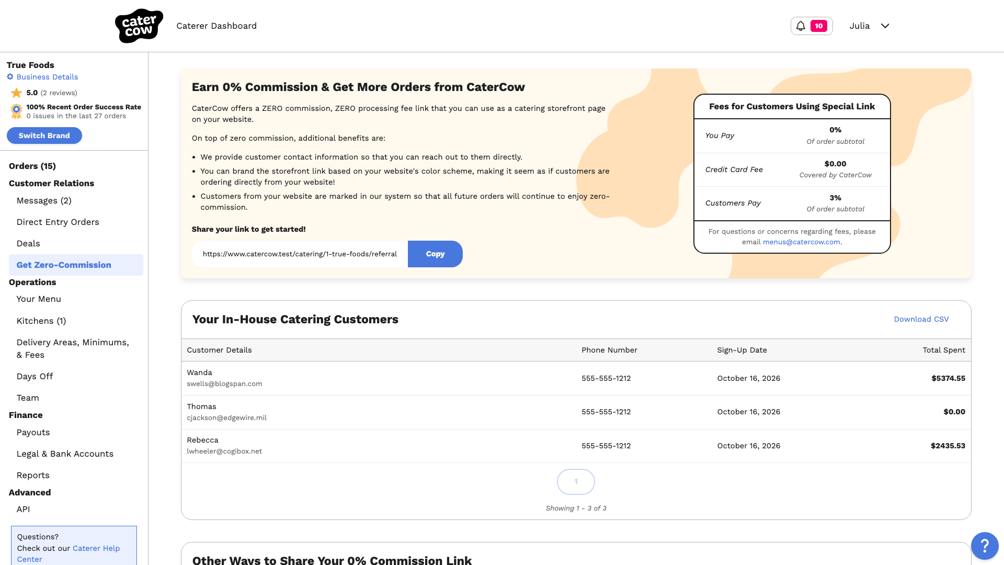Viewport: 1004px width, 565px height.
Task: Click Rebecca's email lwheeler@cogibox.net
Action: tap(224, 451)
